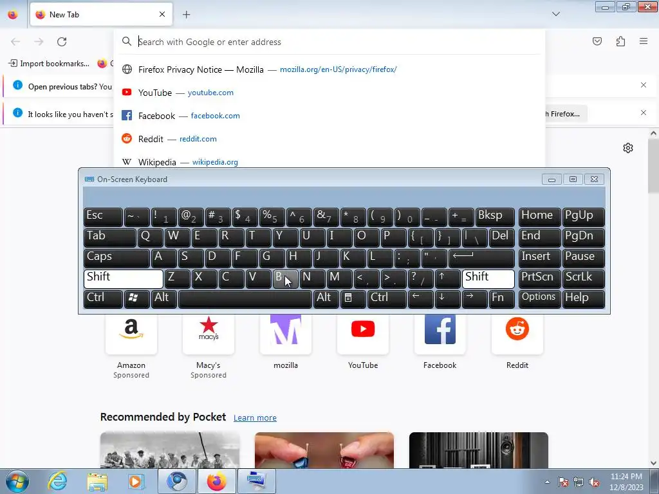Show hidden tray icons arrow
The width and height of the screenshot is (659, 494).
pyautogui.click(x=547, y=482)
